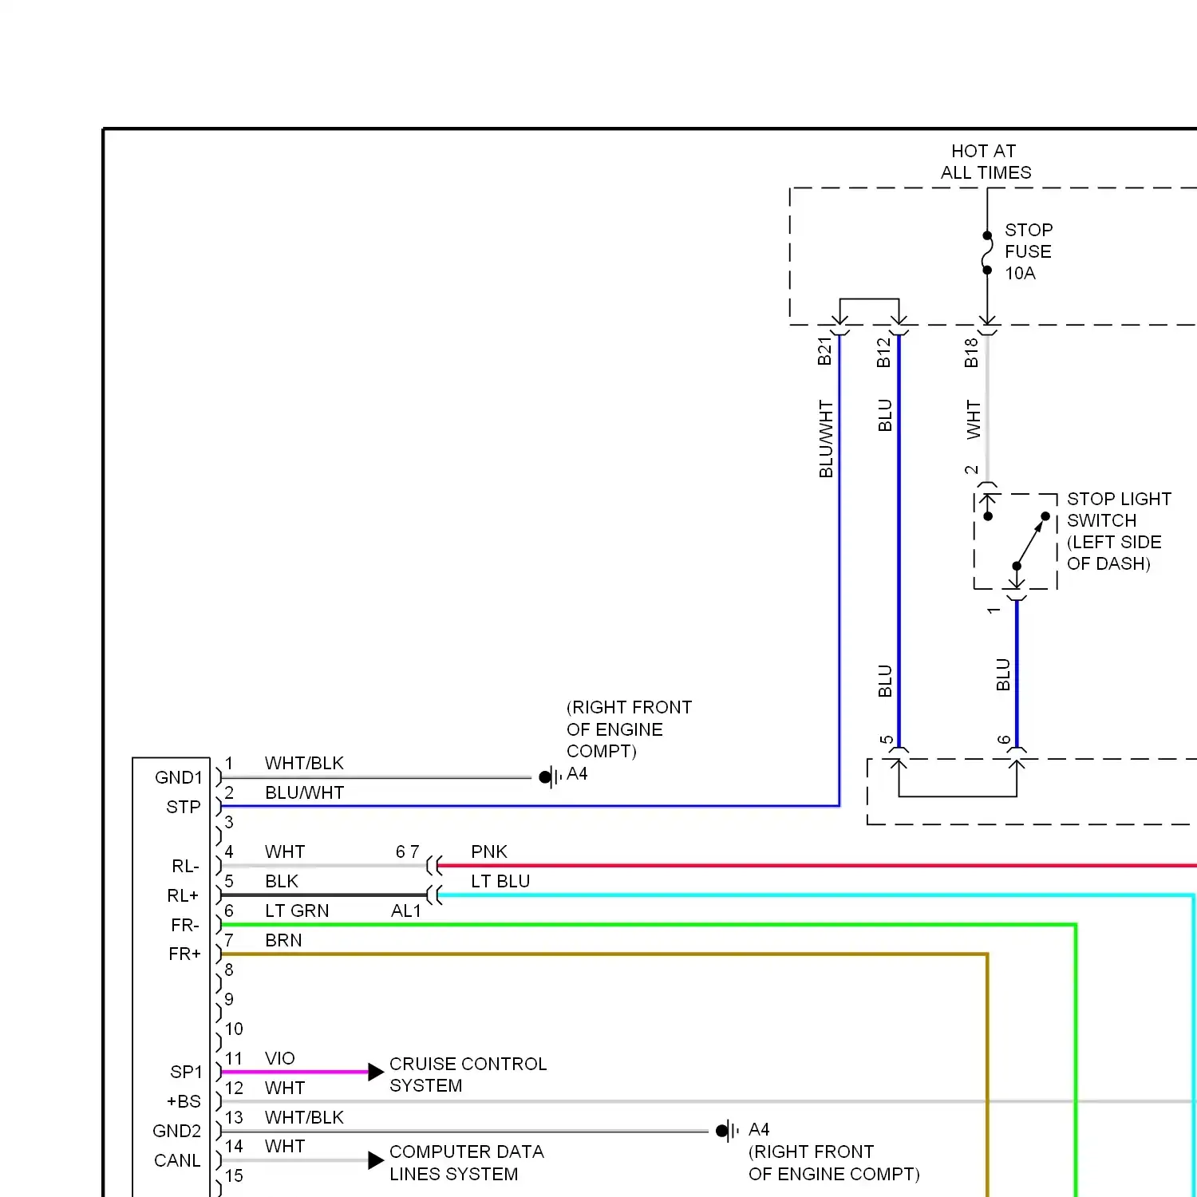The width and height of the screenshot is (1197, 1197).
Task: Click the ground symbol on the GND1 wire
Action: coord(551,776)
